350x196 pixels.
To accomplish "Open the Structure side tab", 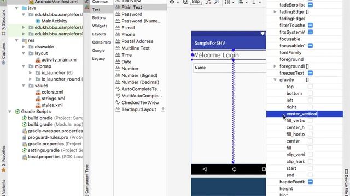I will coord(3,23).
